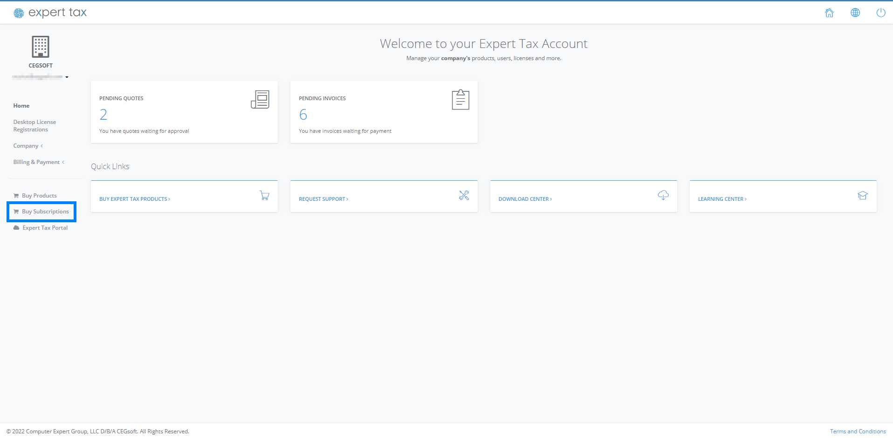Click the Quick Links heading
This screenshot has width=893, height=438.
110,166
